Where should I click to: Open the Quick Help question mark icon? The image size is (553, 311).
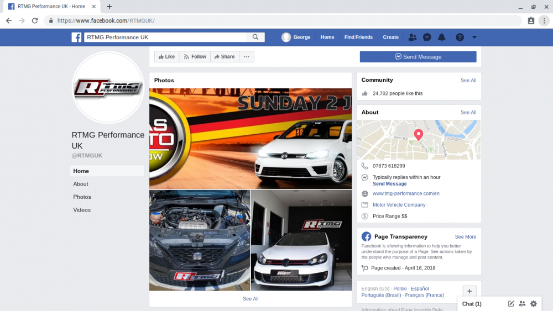click(x=460, y=37)
